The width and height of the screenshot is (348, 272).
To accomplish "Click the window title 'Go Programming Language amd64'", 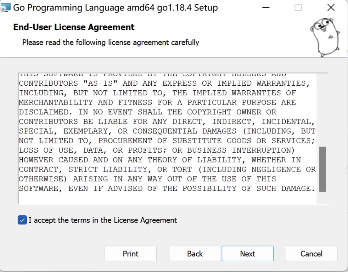I will [115, 8].
